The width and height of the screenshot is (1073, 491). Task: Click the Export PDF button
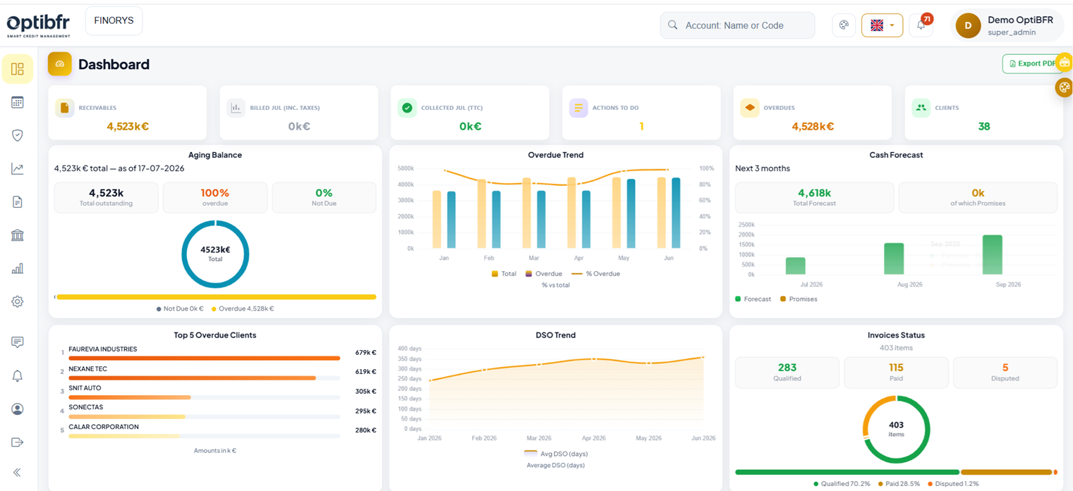click(1033, 63)
